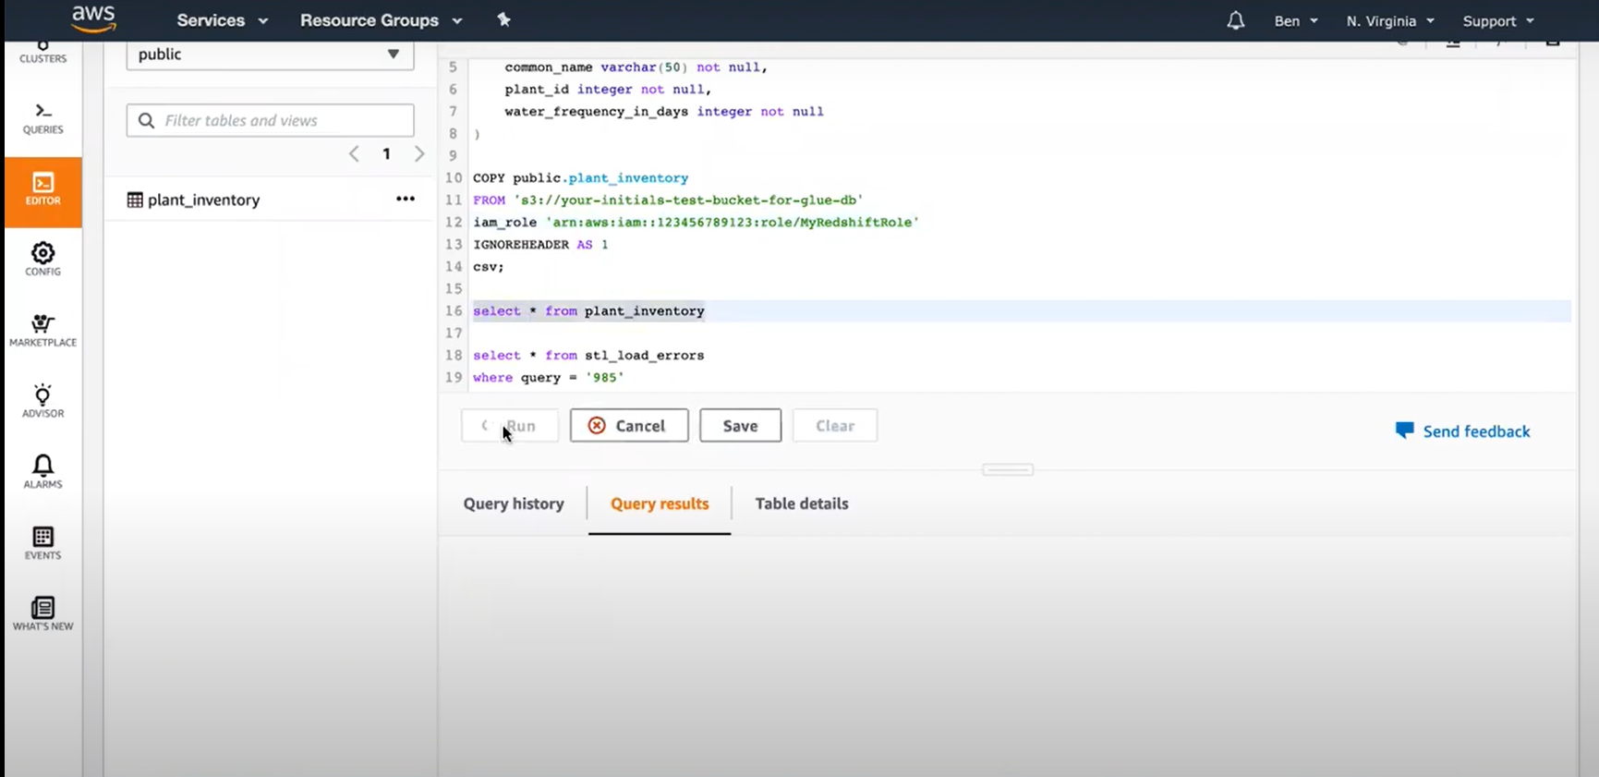This screenshot has width=1599, height=777.
Task: Select the Editor sidebar item
Action: [x=42, y=191]
